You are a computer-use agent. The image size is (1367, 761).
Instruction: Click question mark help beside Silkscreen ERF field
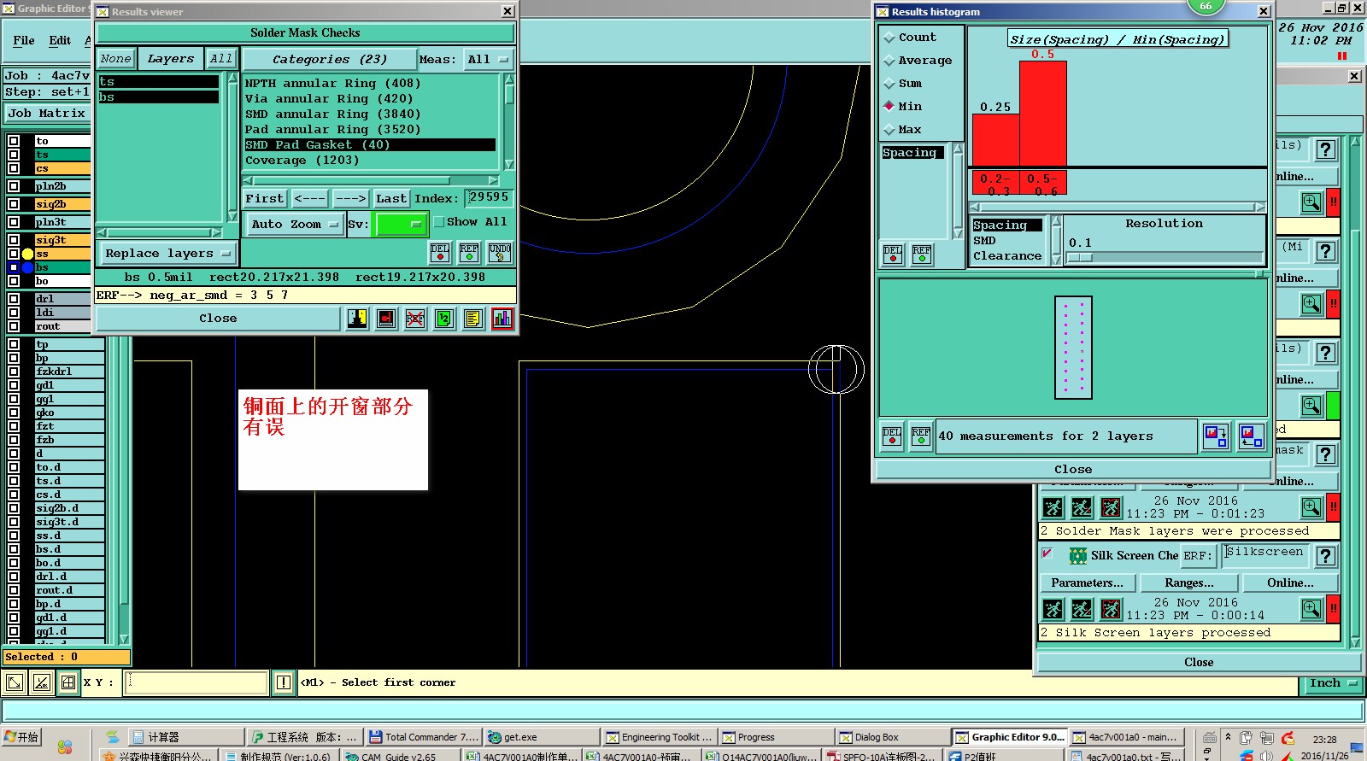pyautogui.click(x=1325, y=556)
